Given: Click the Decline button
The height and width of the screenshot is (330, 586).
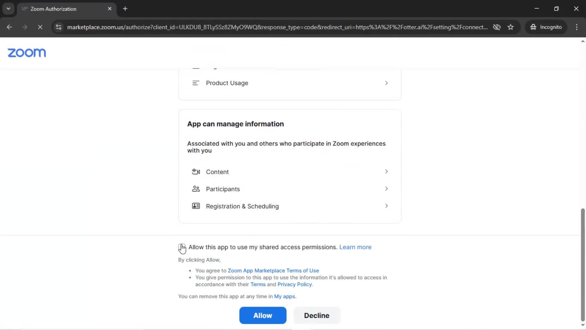Looking at the screenshot, I should [317, 315].
